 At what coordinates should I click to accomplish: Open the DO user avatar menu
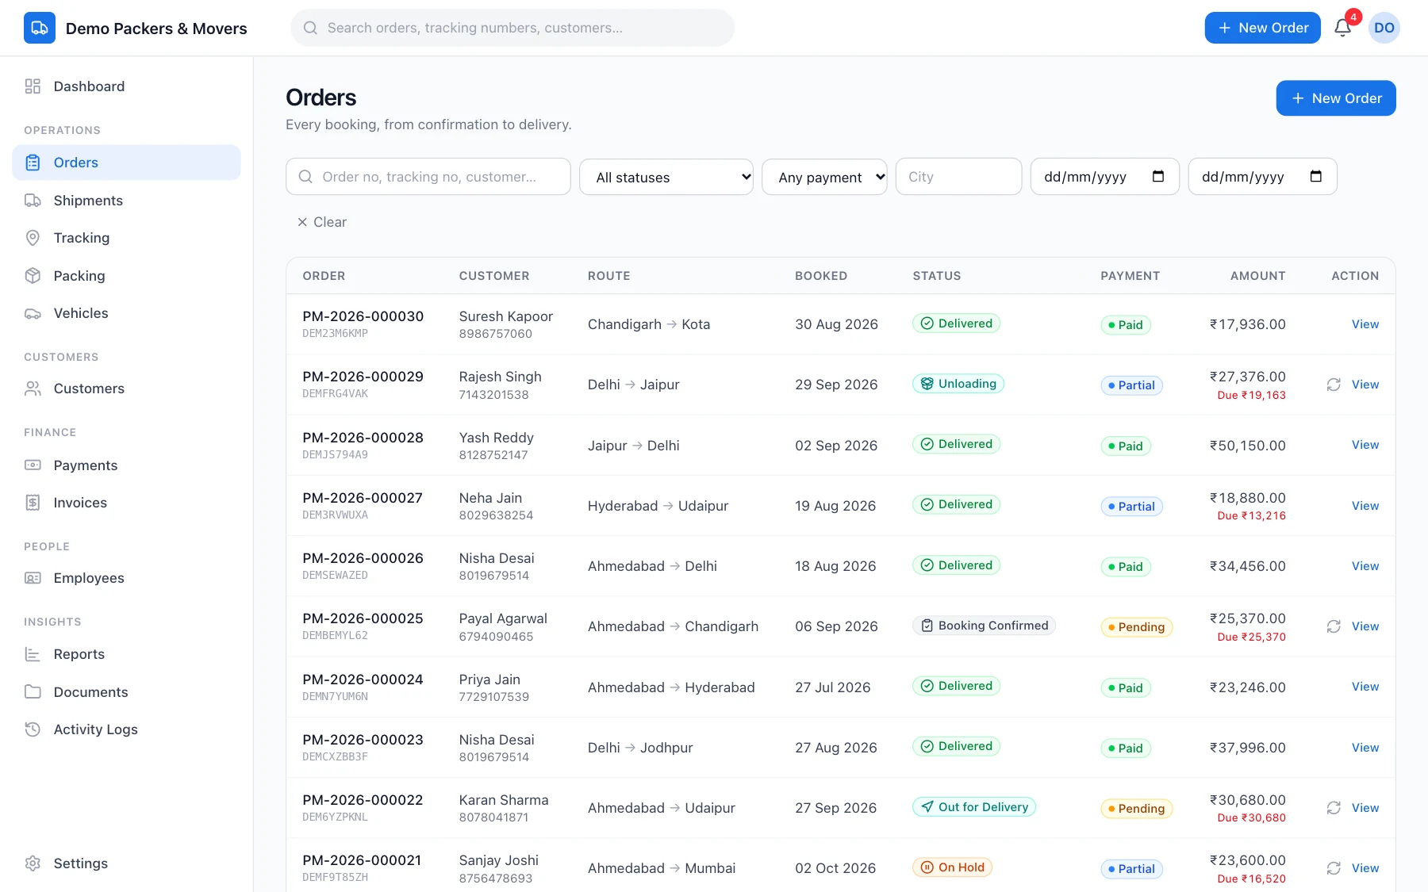pos(1384,28)
